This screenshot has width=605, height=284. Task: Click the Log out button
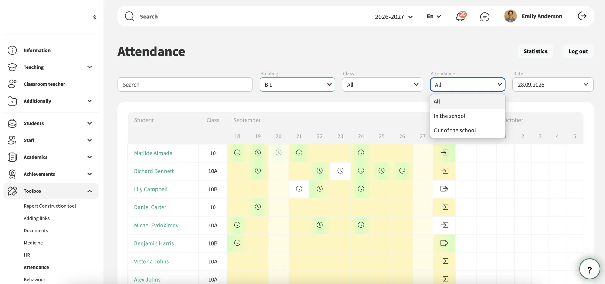coord(578,51)
